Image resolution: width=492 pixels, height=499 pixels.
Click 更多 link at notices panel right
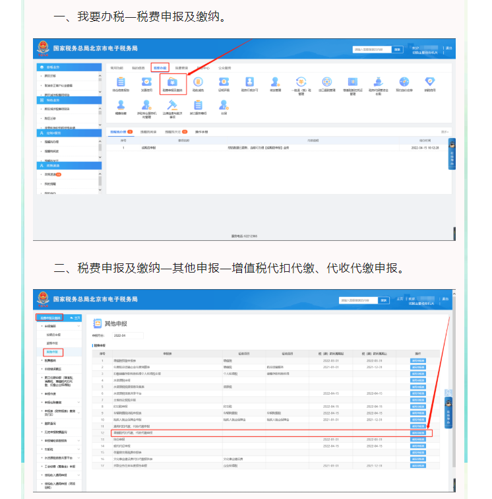coord(445,132)
